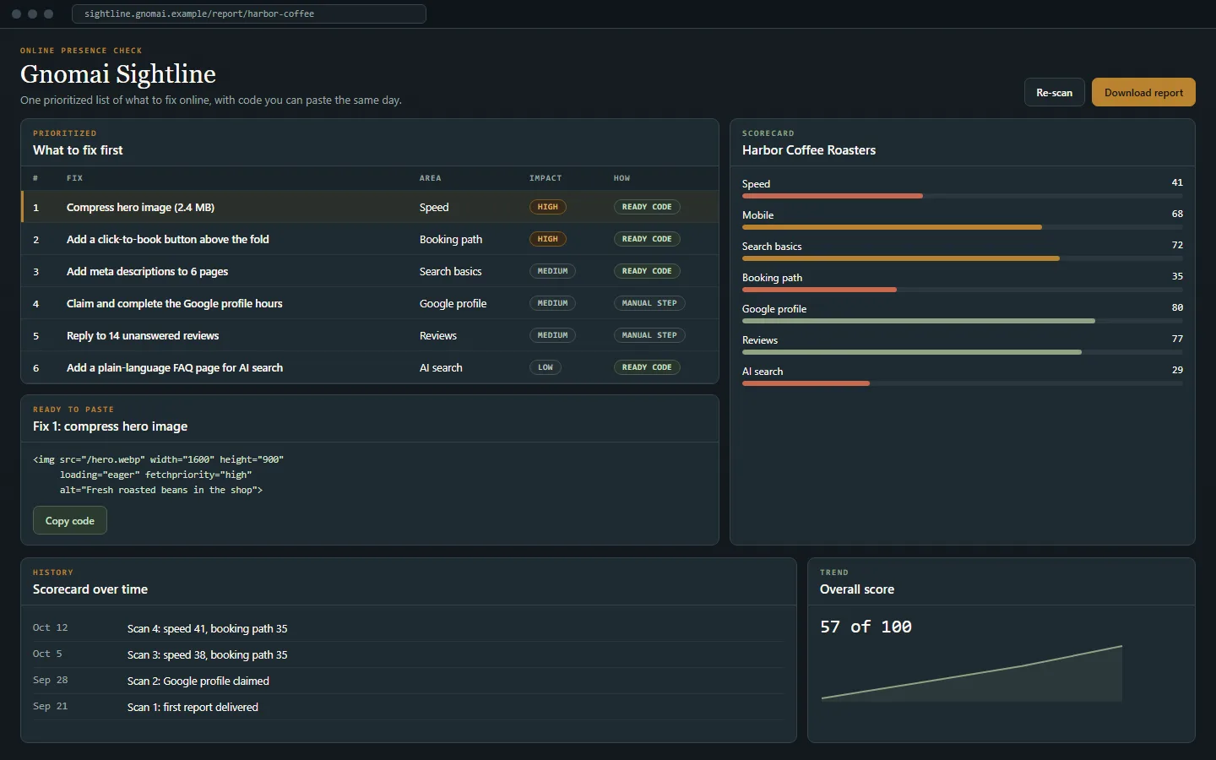Click the Re-scan button
Viewport: 1216px width, 760px height.
pyautogui.click(x=1054, y=93)
